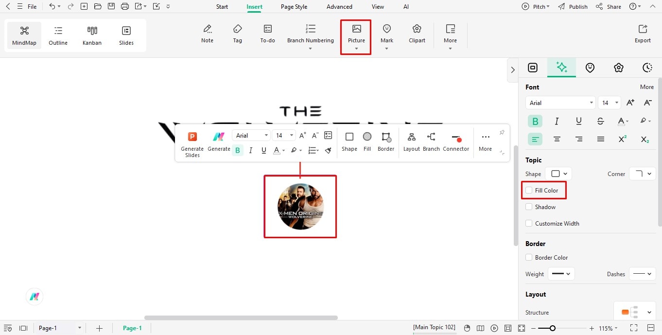
Task: Switch to the Outline view
Action: (x=58, y=36)
